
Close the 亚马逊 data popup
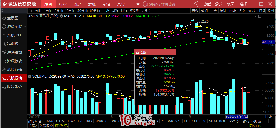173,52
